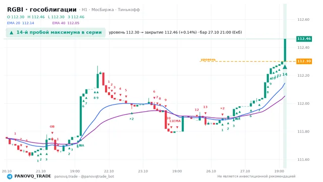The width and height of the screenshot is (323, 182).
Task: Click the 'EMA 20 112.14' legend entry
Action: click(21, 23)
